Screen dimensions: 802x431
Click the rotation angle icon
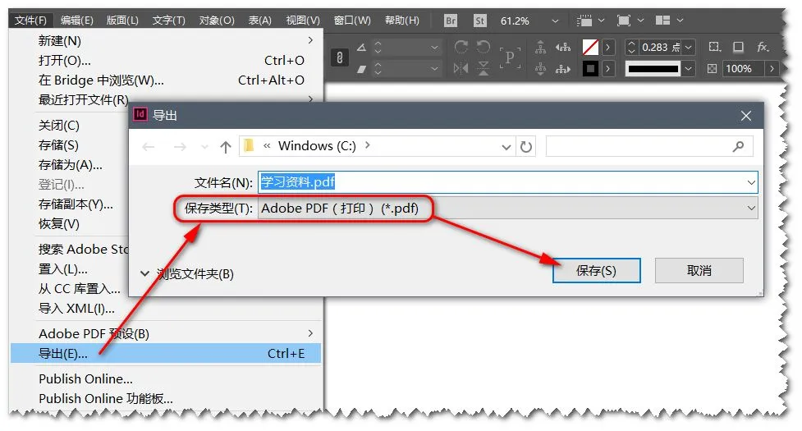pyautogui.click(x=362, y=48)
